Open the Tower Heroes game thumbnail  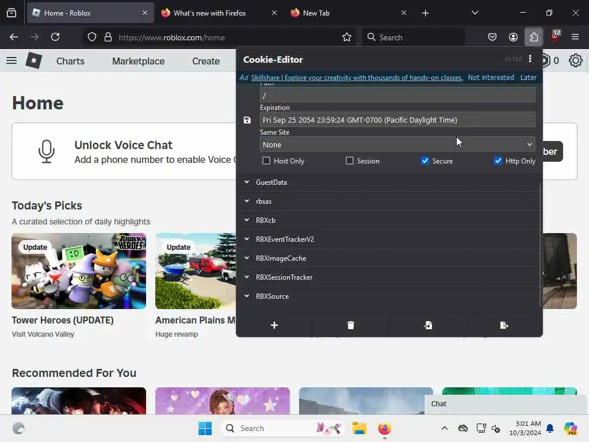tap(79, 271)
